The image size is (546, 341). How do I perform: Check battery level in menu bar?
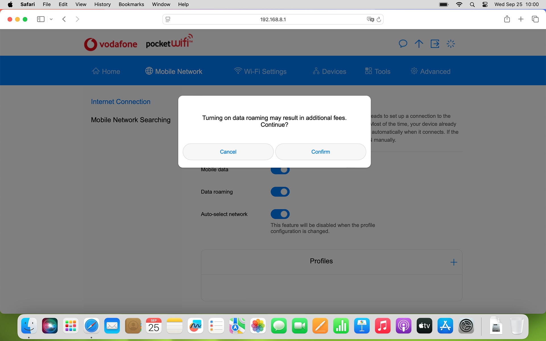(x=444, y=4)
